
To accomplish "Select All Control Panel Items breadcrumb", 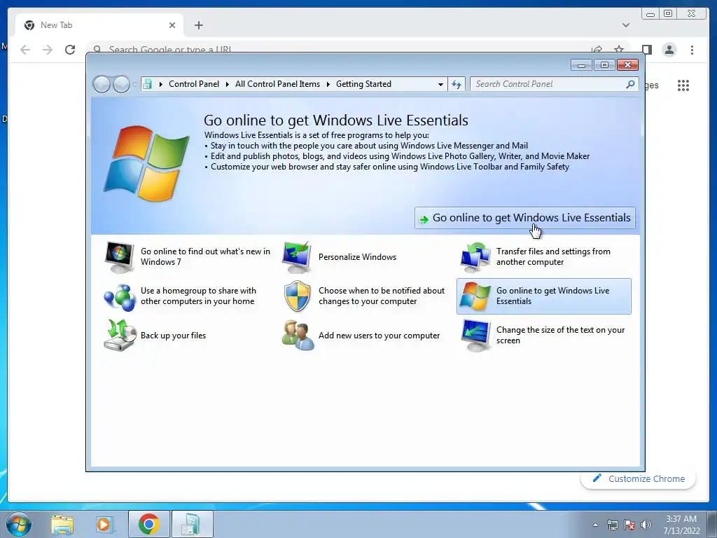I will pos(277,84).
